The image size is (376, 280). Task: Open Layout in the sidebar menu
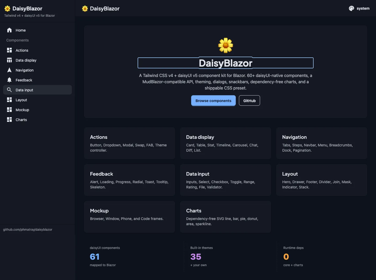(x=37, y=100)
